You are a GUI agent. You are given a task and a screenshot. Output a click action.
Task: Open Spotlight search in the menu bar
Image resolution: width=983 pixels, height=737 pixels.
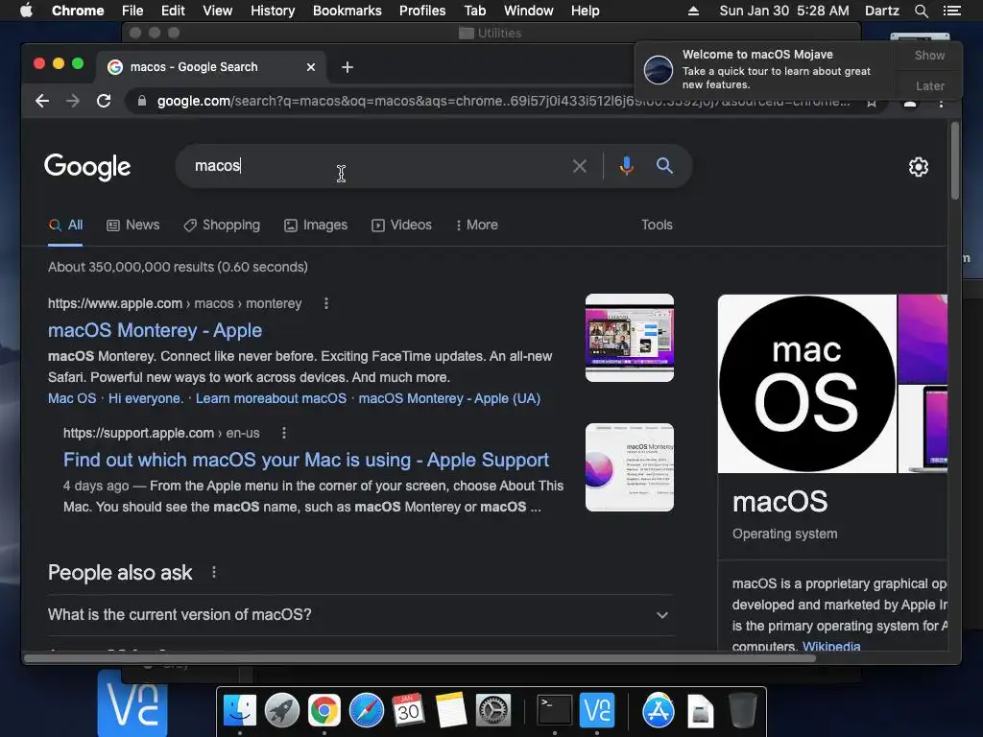coord(921,11)
